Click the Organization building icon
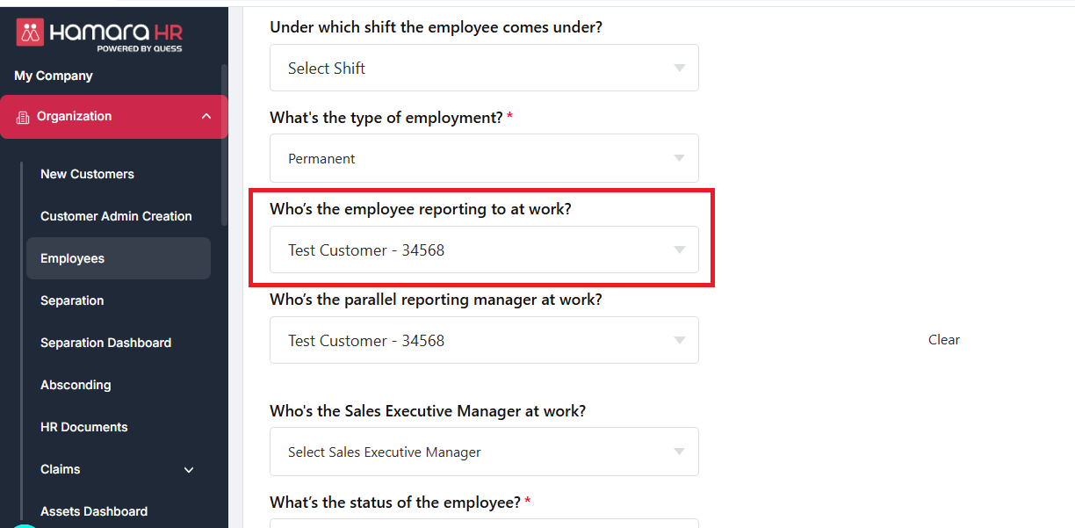This screenshot has width=1075, height=528. (x=23, y=117)
